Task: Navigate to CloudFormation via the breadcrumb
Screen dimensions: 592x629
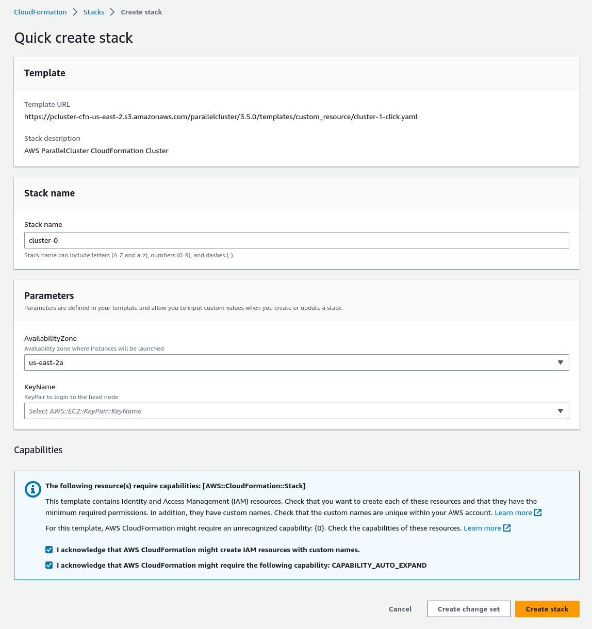Action: tap(40, 12)
